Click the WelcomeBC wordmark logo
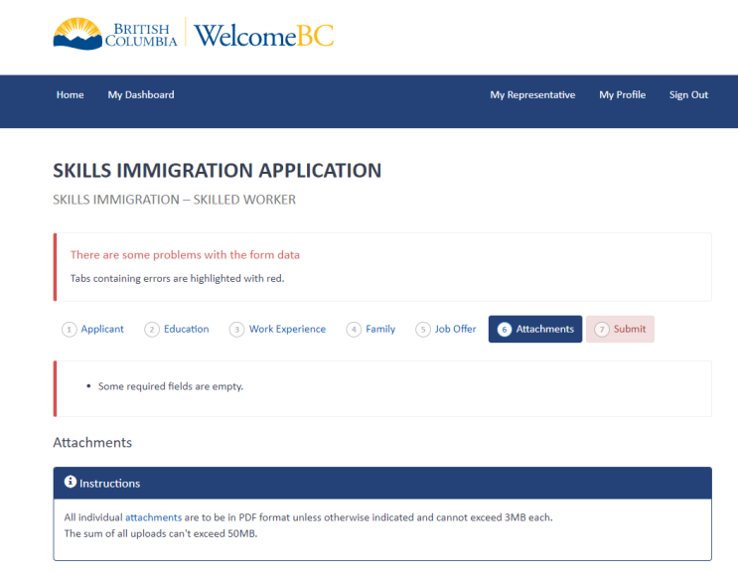The image size is (738, 572). tap(263, 36)
